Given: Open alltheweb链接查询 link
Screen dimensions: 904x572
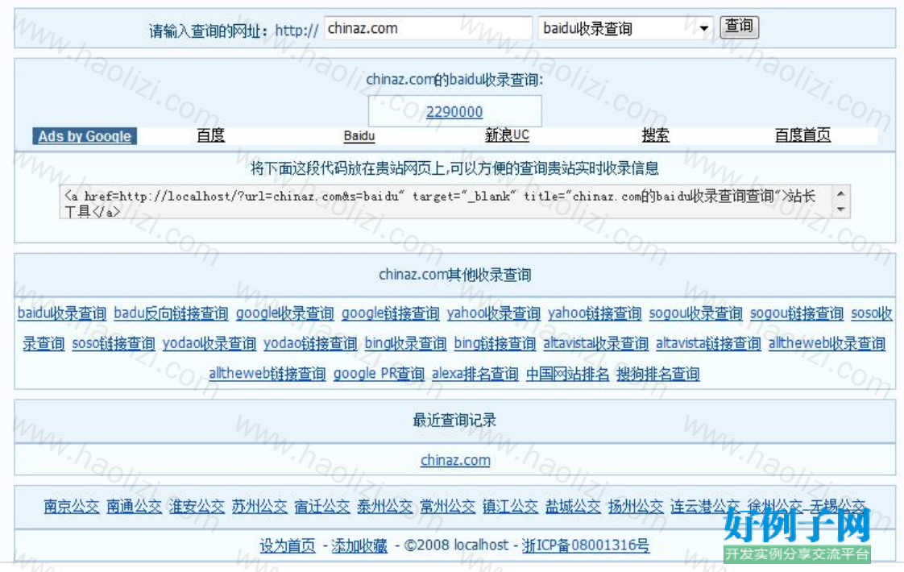Looking at the screenshot, I should tap(267, 374).
